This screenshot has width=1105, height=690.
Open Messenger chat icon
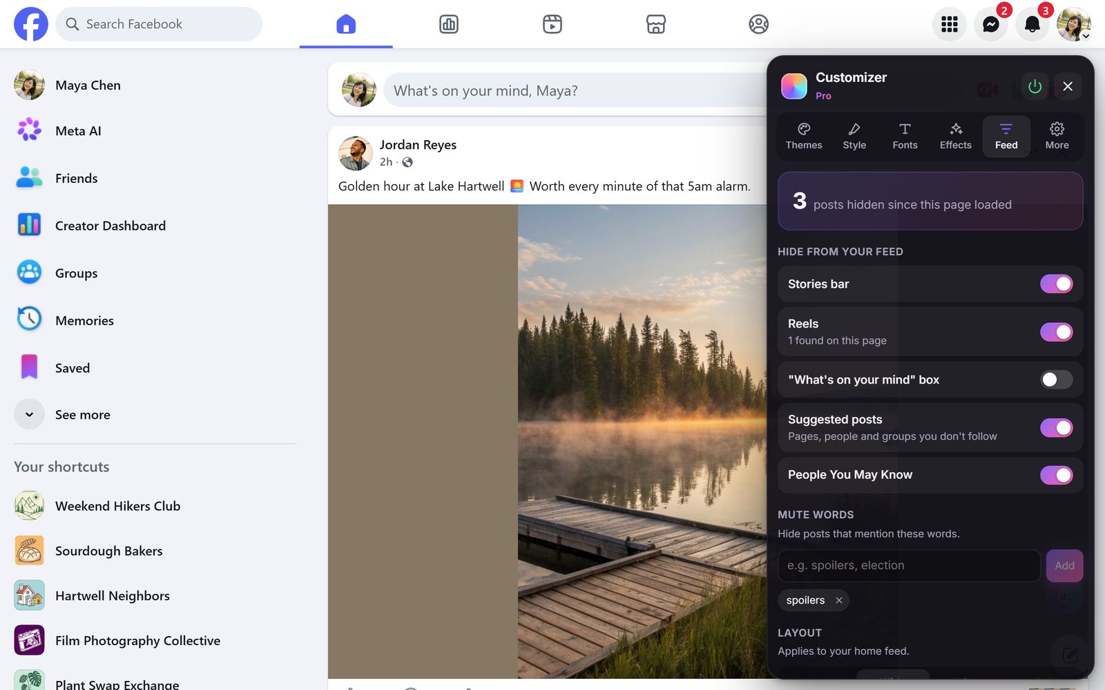[x=991, y=24]
